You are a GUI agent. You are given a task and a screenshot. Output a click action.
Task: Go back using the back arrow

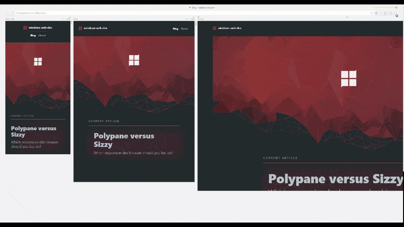[8, 13]
